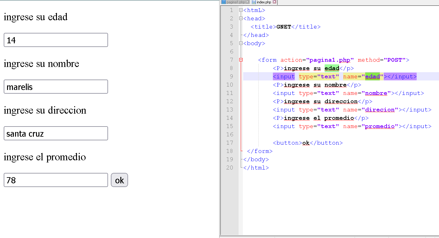Click the </html> closing tag on line 20
The width and height of the screenshot is (439, 238).
click(x=256, y=168)
